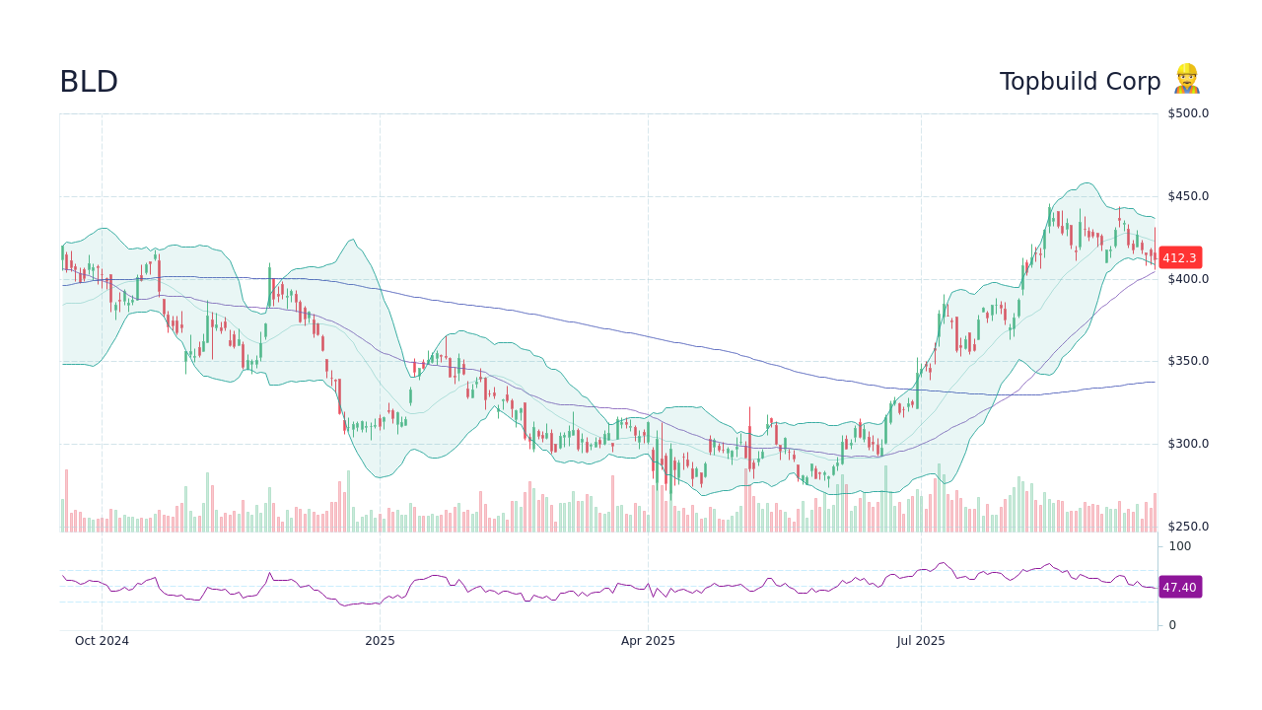The image size is (1262, 710).
Task: Click the 2025 label on the timeline
Action: 380,640
